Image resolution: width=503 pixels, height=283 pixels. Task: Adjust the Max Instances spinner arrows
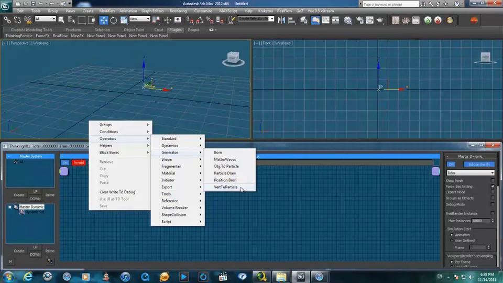(493, 221)
